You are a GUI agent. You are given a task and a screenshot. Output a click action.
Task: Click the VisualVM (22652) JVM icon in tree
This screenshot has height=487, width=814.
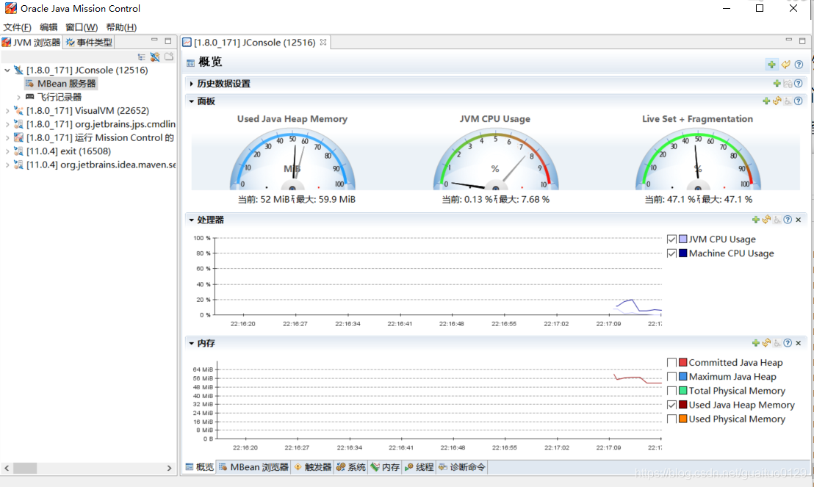tap(18, 111)
